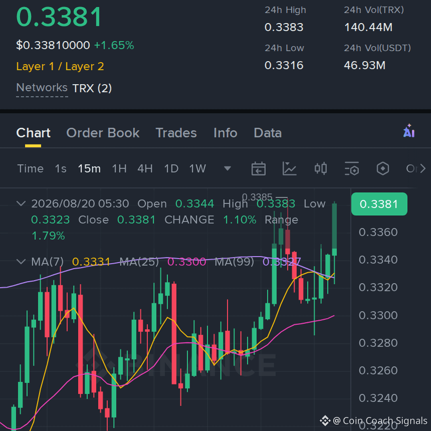
Task: Click the MA(7) value 0.3331
Action: coord(91,262)
